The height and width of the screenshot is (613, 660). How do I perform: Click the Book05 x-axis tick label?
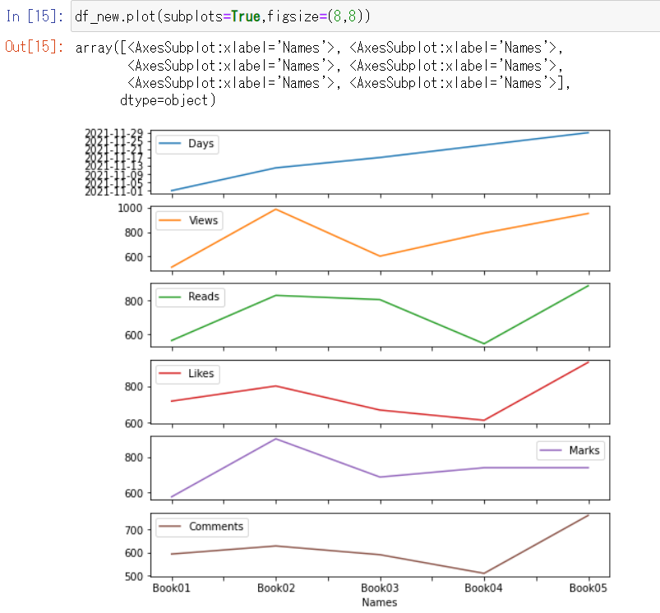[588, 588]
